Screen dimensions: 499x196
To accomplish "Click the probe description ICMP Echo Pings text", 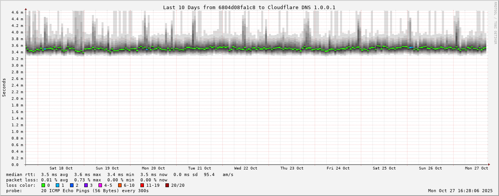I will click(x=95, y=191).
